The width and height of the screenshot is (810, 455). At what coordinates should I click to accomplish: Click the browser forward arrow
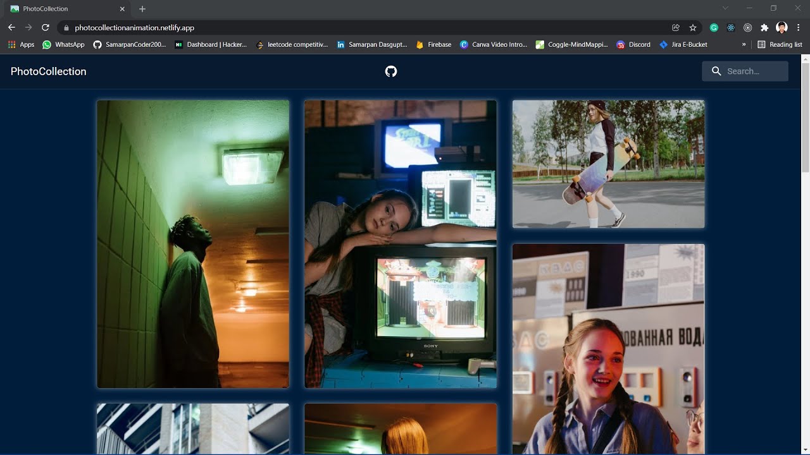coord(28,28)
